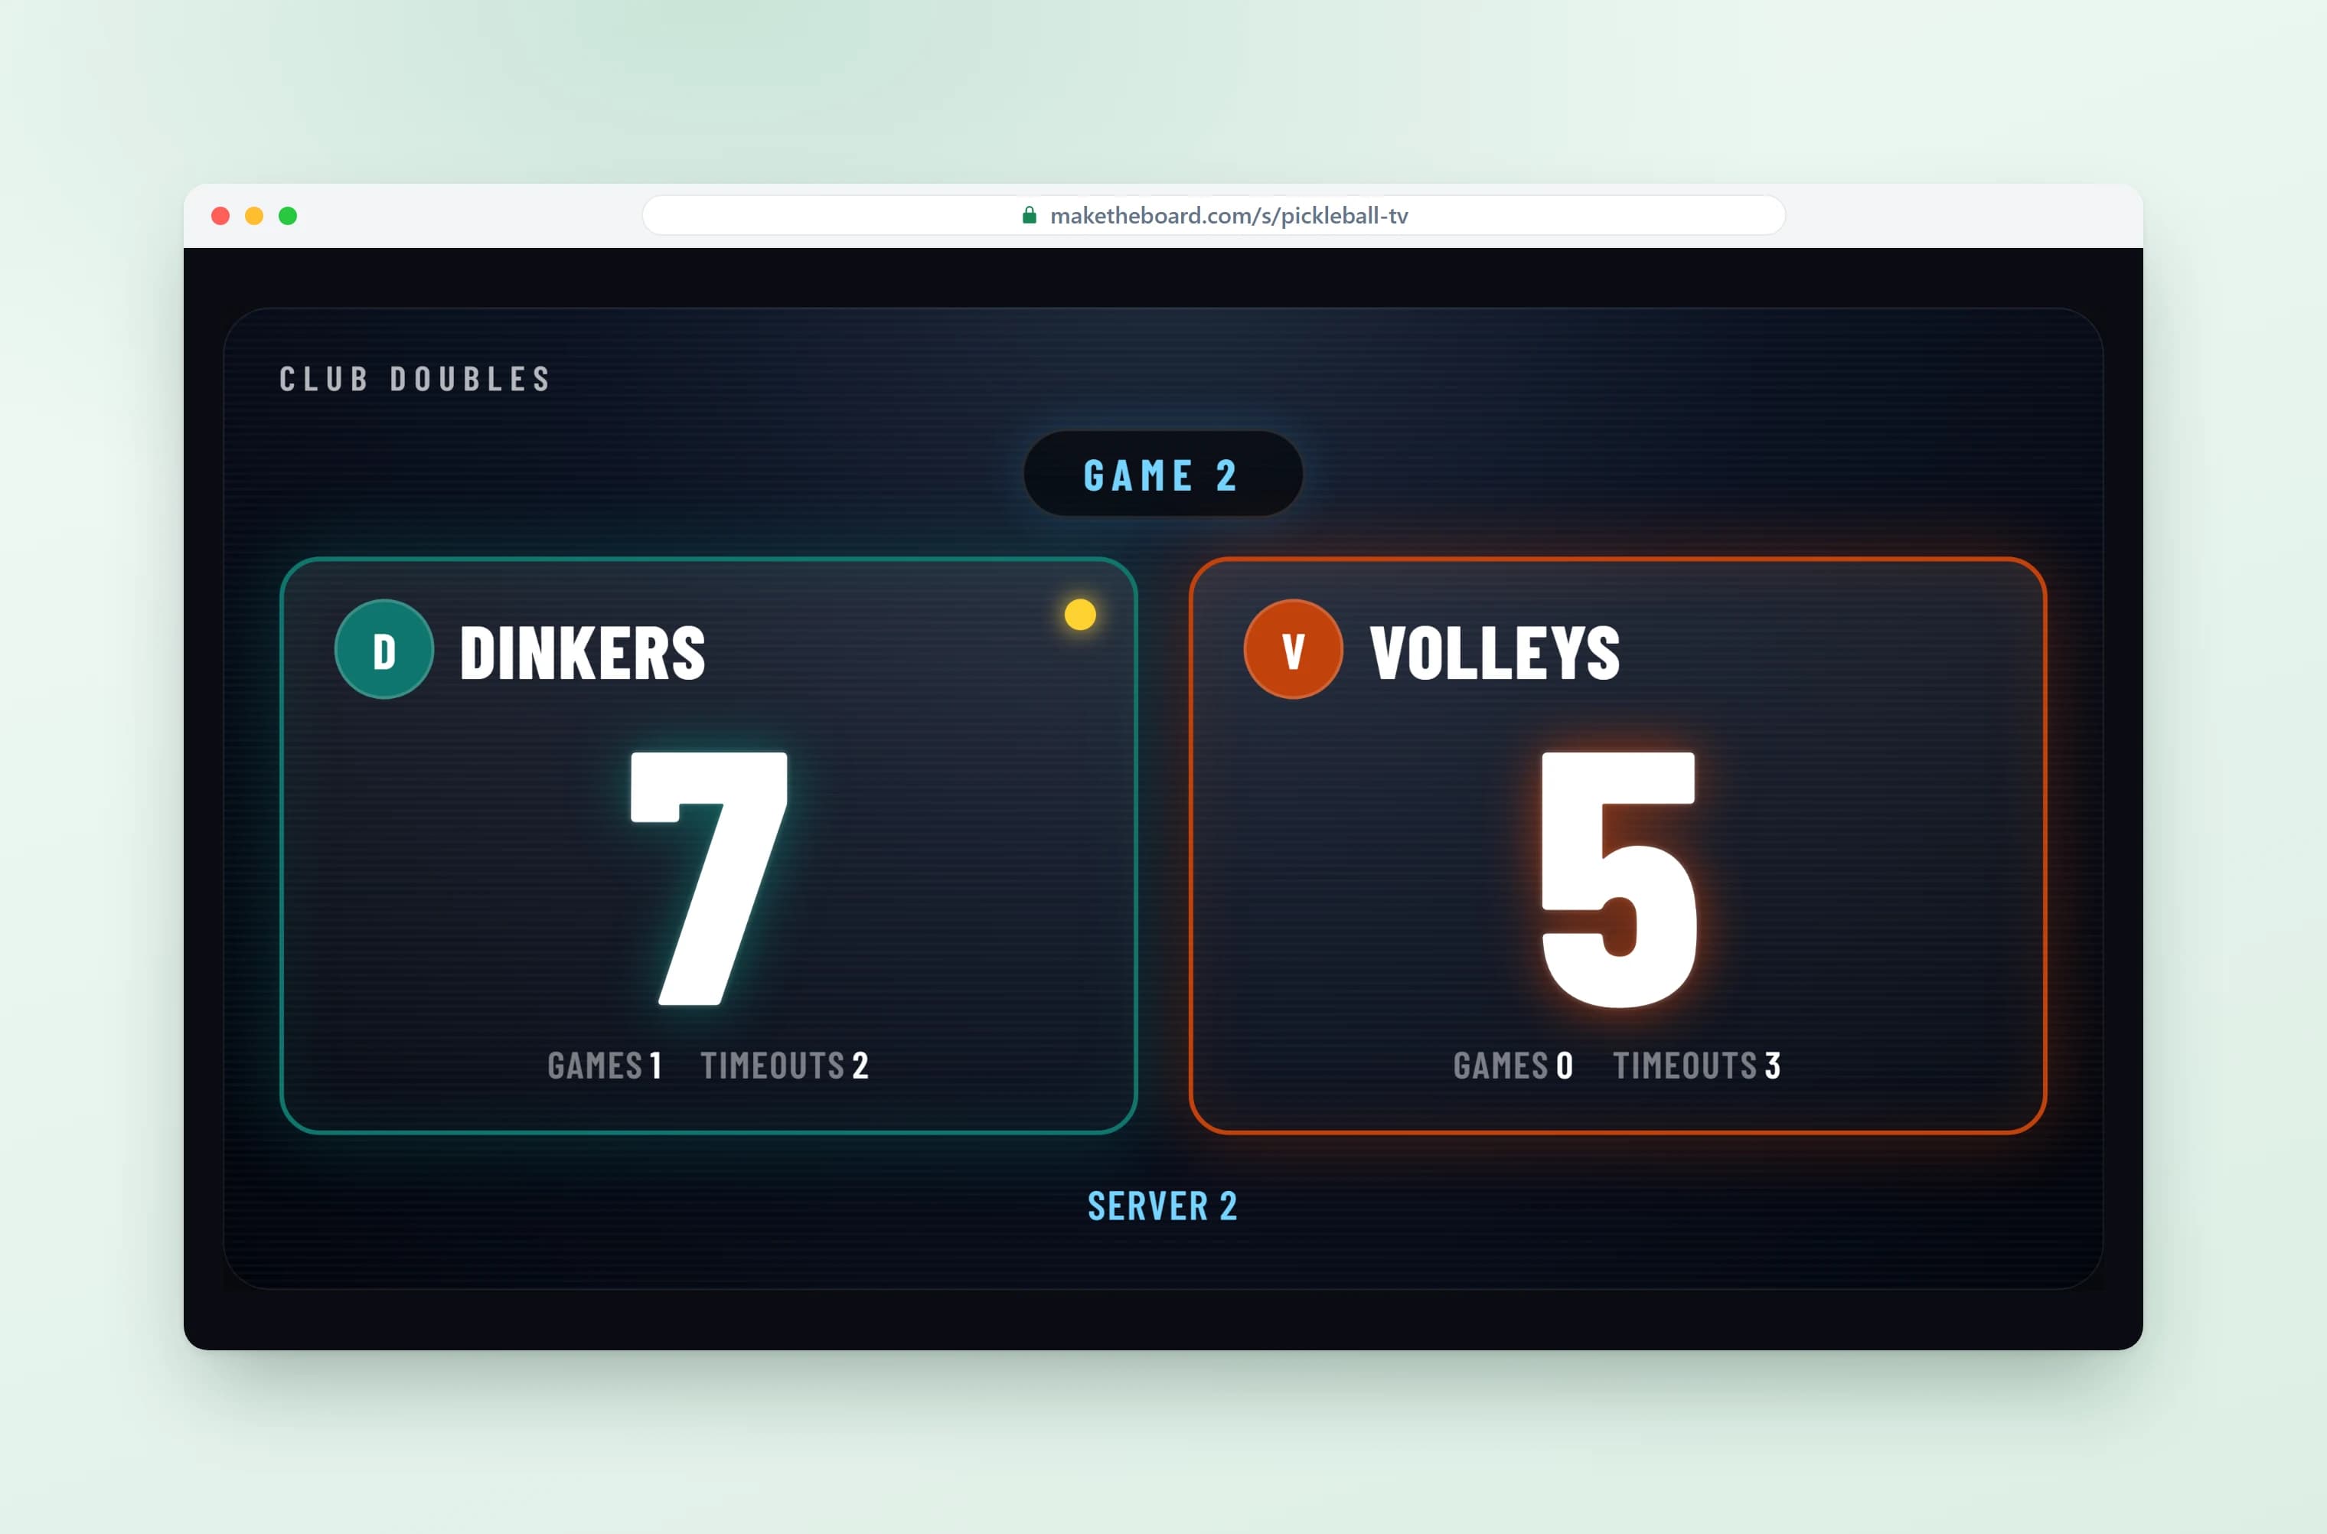The image size is (2327, 1534).
Task: Click the Dinkers GAMES 1 stat
Action: (x=605, y=1066)
